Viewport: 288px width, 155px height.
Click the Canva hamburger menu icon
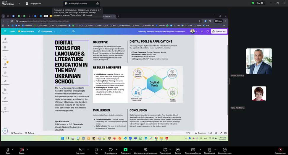[5, 31]
